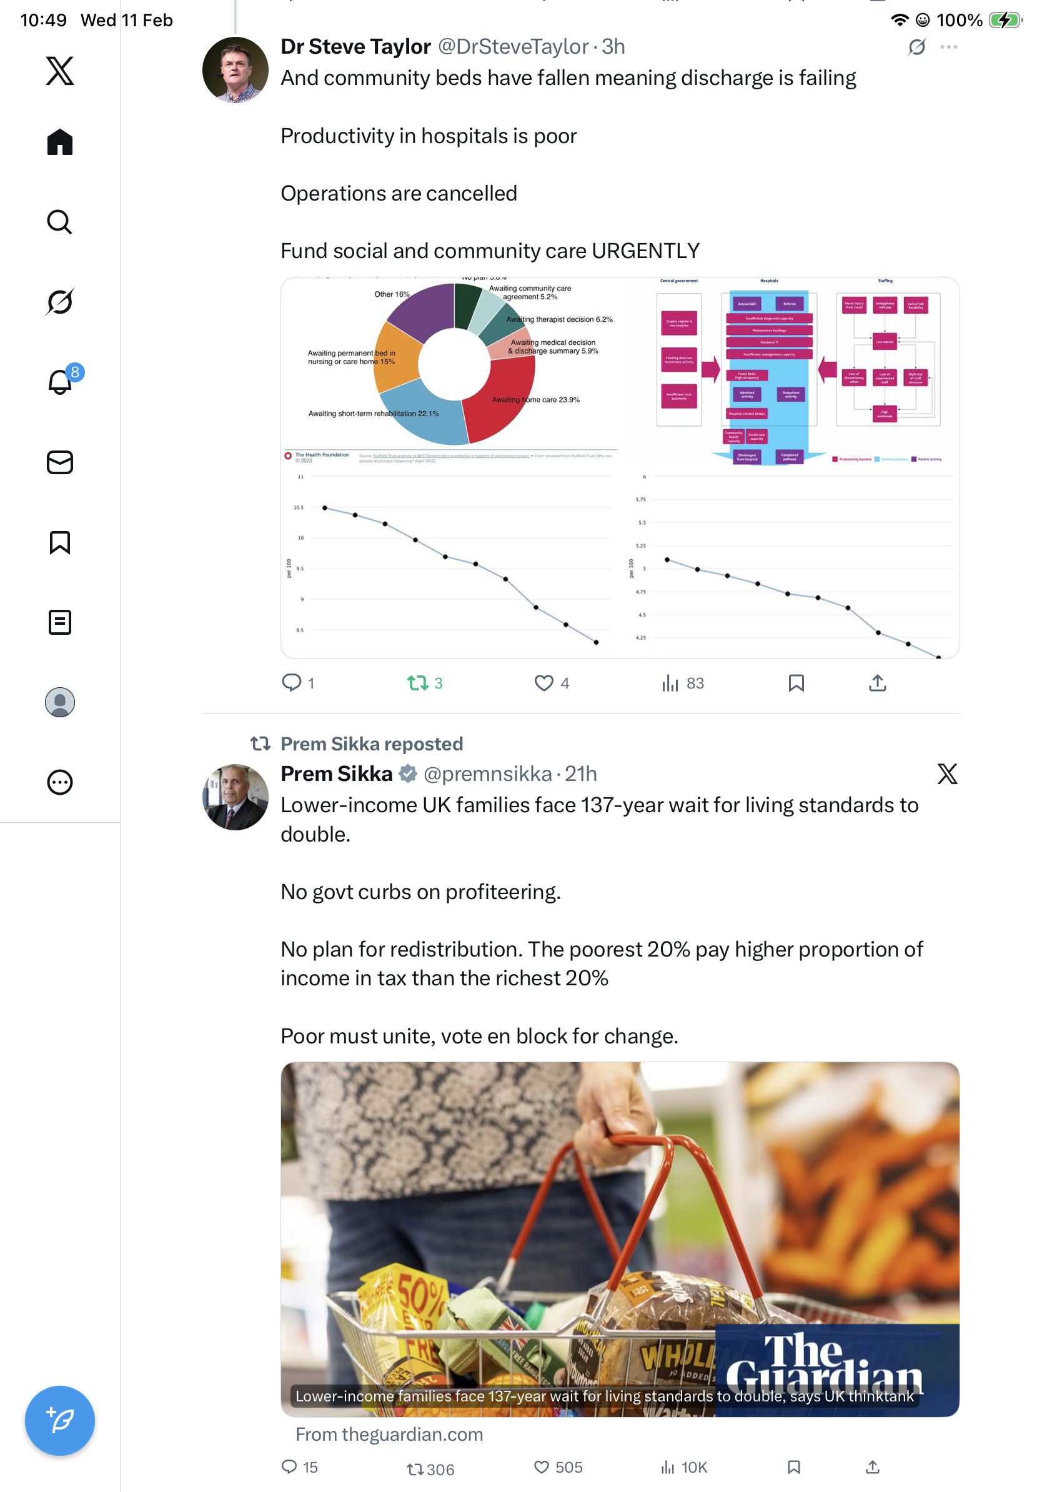Open share options for Dr Steve Taylor's post
Screen dimensions: 1042x1492
877,683
